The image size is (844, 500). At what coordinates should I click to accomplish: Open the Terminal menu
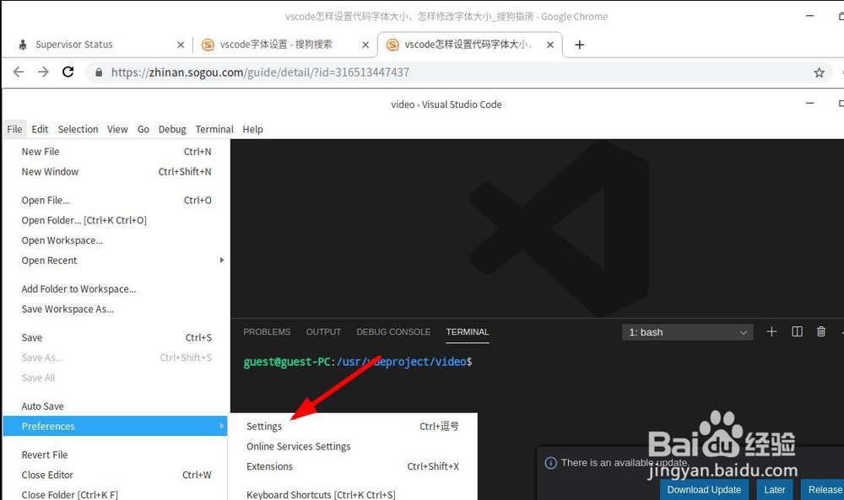pyautogui.click(x=214, y=129)
